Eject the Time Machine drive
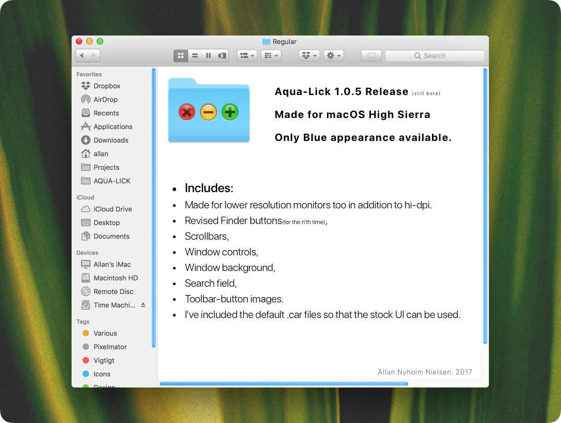 pos(143,305)
